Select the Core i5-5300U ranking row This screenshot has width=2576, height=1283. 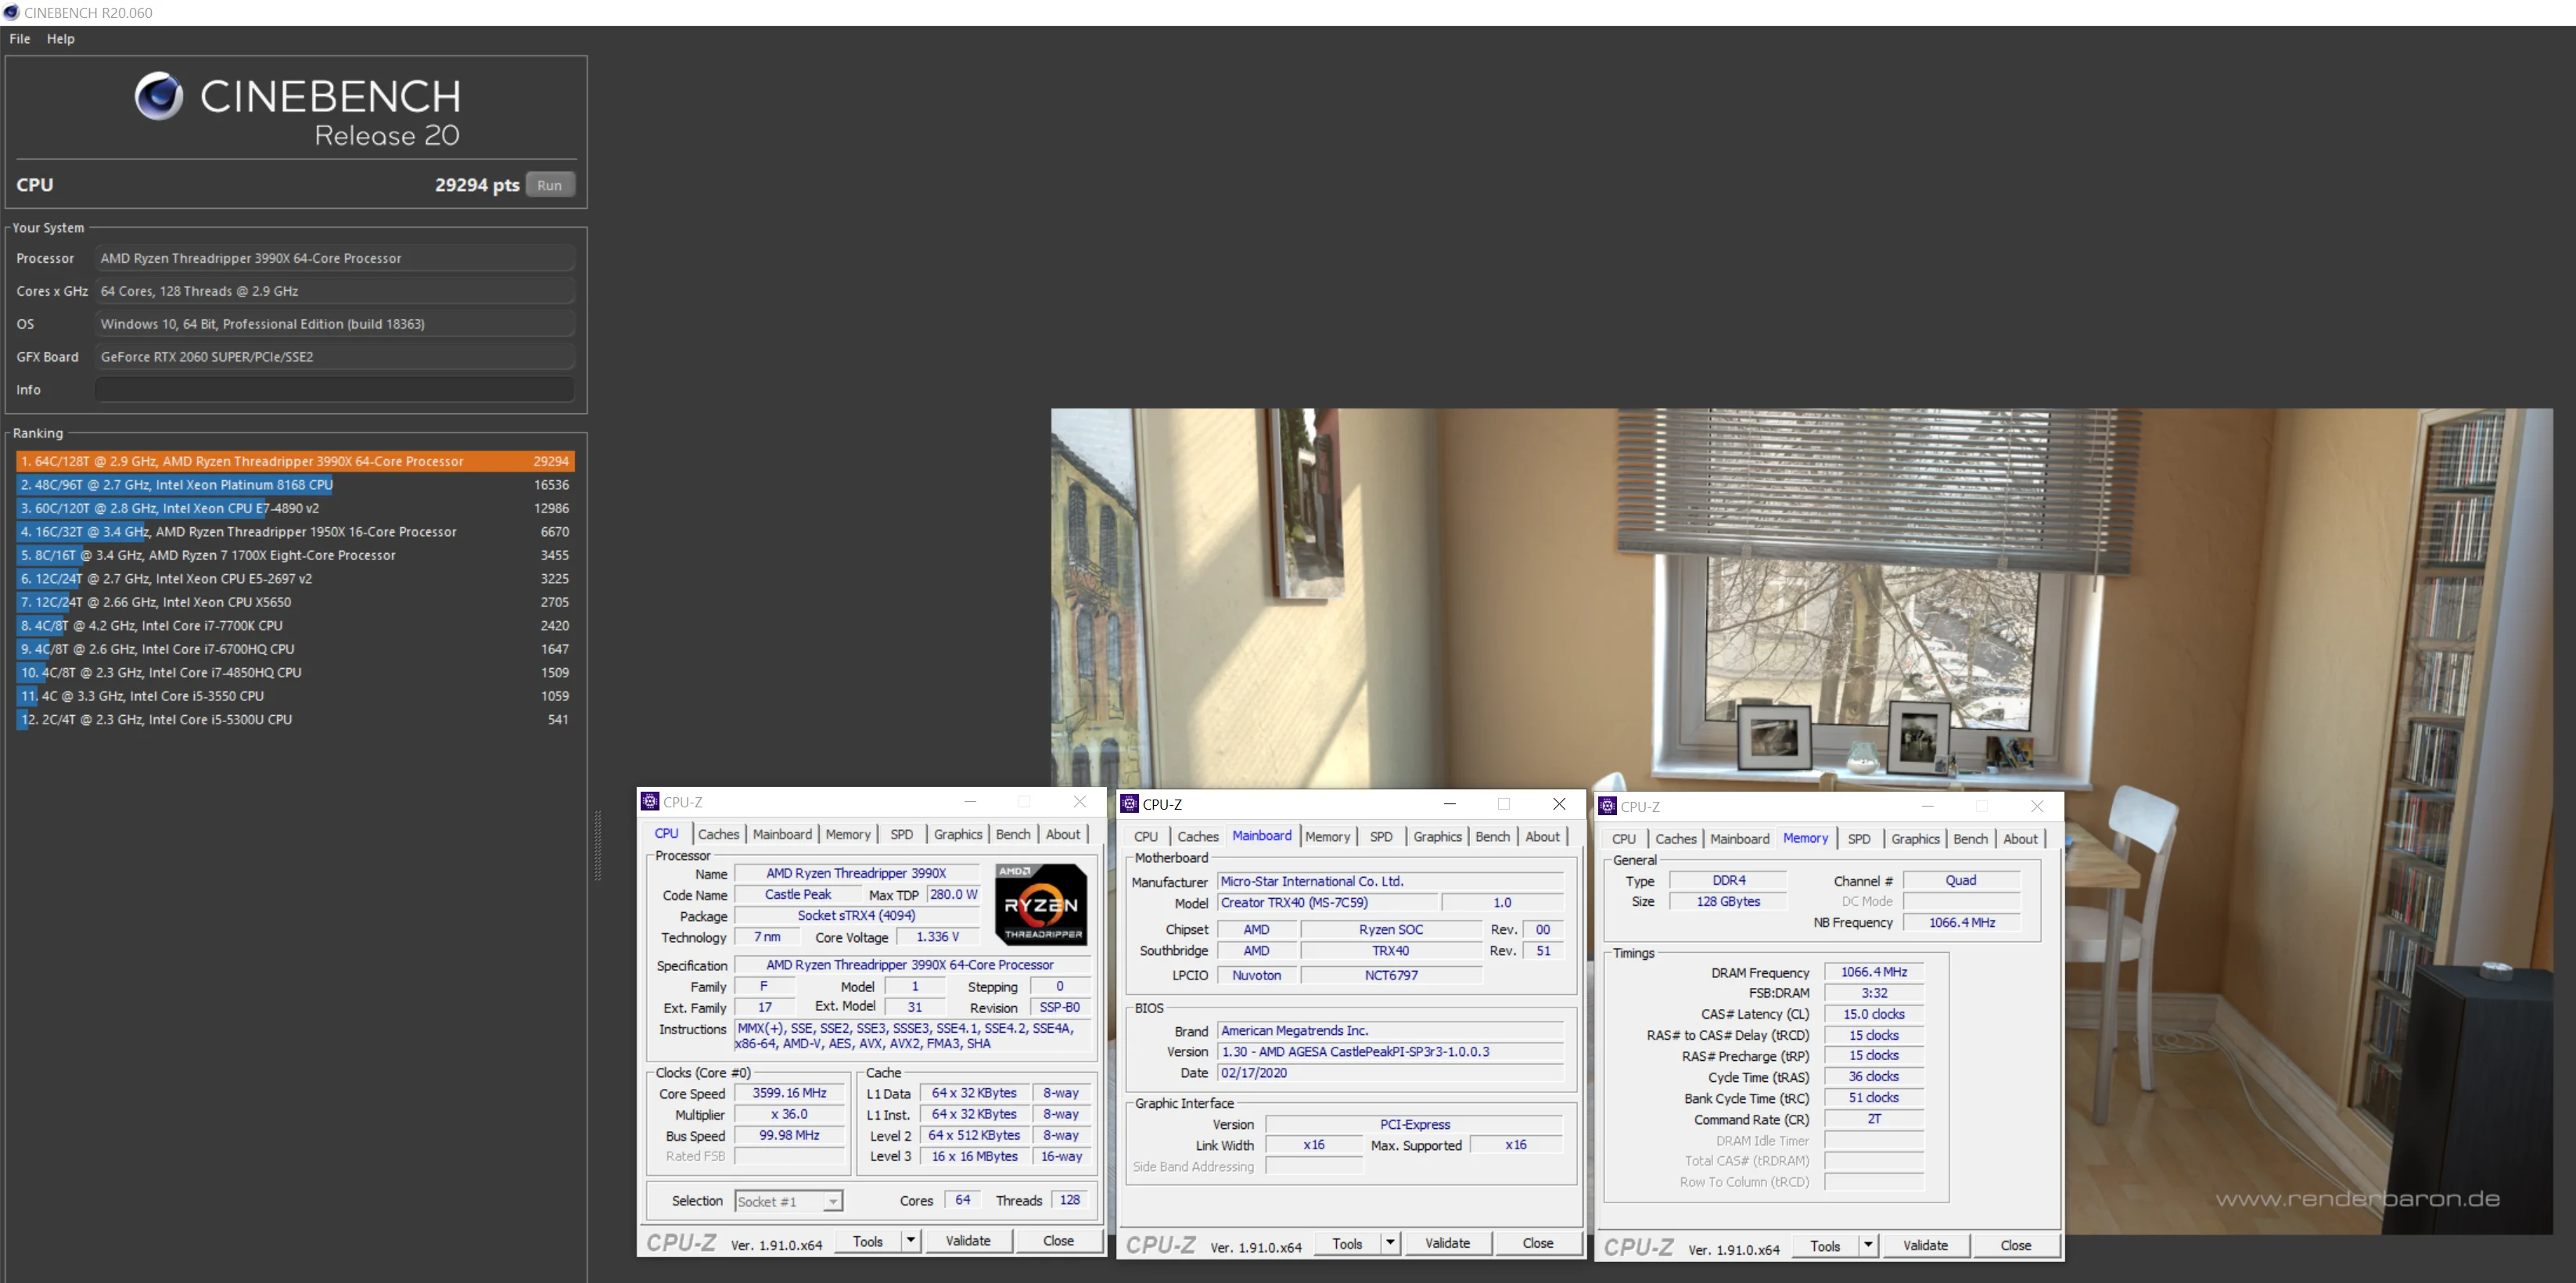(295, 719)
